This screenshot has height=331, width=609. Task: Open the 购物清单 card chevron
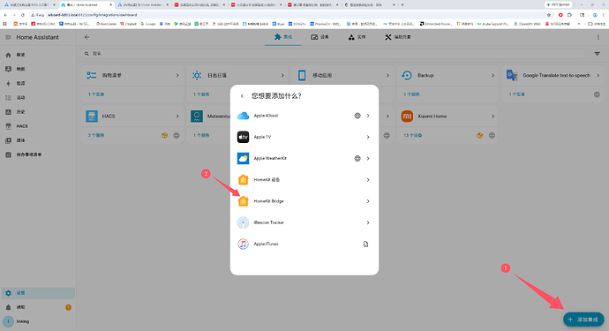click(x=177, y=75)
